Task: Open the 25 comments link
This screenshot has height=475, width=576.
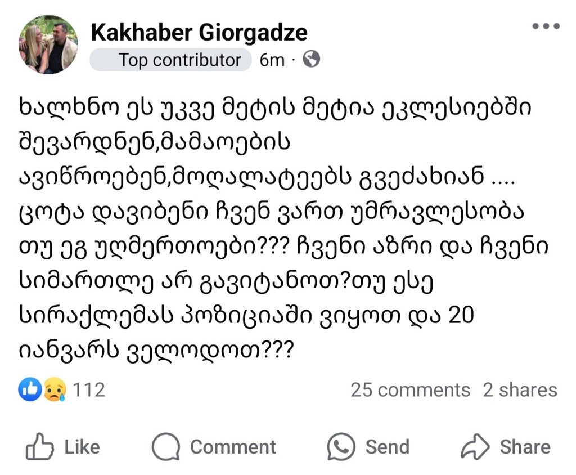Action: click(x=410, y=390)
